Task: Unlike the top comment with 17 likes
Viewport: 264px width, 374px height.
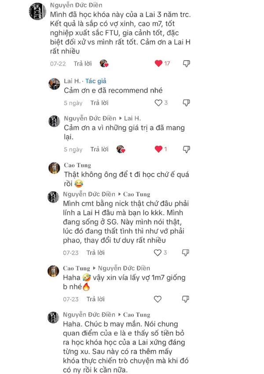Action: coord(159,64)
